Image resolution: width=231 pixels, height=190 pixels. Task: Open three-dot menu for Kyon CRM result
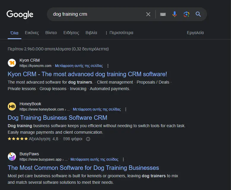[x=108, y=66]
